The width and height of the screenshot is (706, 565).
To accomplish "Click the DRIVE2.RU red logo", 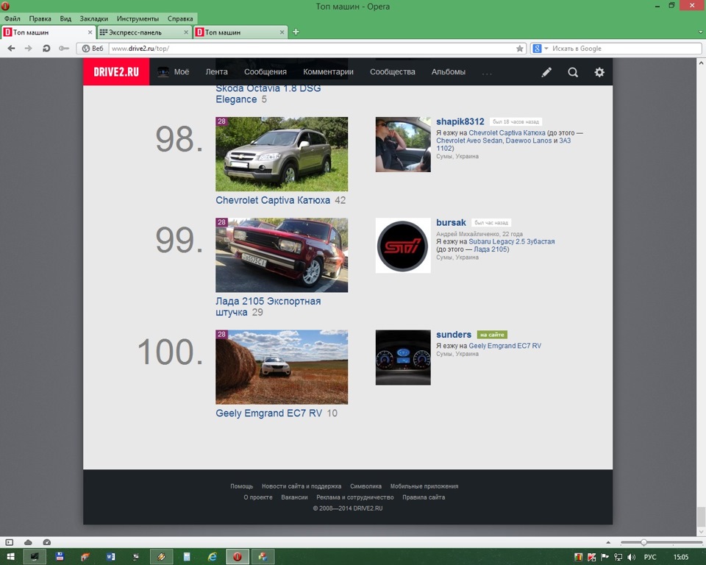I will [116, 71].
